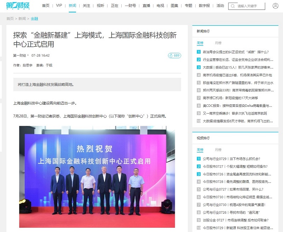The height and width of the screenshot is (232, 283).
Task: Select 月榜 tab in 新闻排行
Action: coord(218,43)
